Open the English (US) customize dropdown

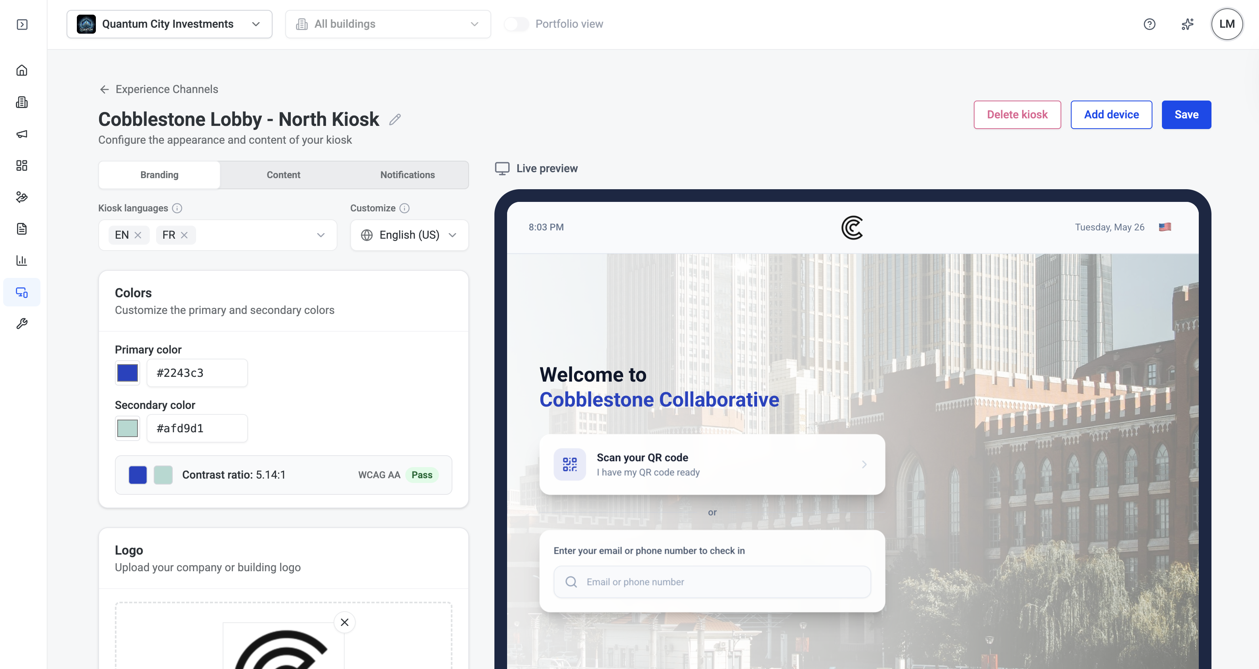click(409, 236)
